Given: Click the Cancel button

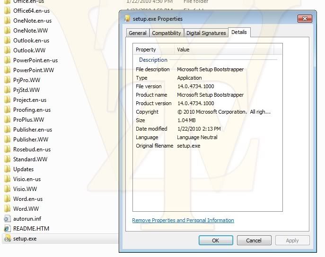Looking at the screenshot, I should point(254,240).
